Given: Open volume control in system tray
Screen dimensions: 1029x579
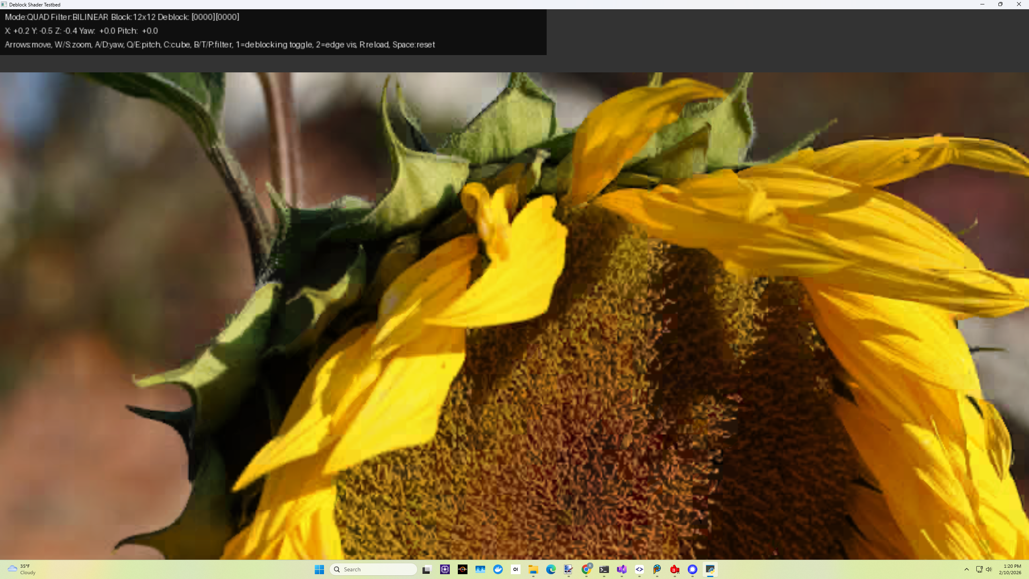Looking at the screenshot, I should (989, 569).
